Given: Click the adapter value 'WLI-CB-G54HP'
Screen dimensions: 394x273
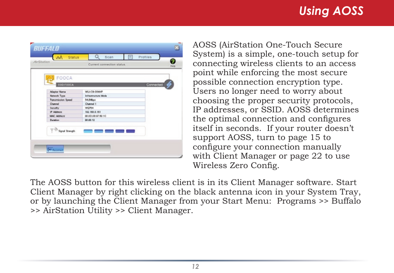Looking at the screenshot, I should (94, 92).
